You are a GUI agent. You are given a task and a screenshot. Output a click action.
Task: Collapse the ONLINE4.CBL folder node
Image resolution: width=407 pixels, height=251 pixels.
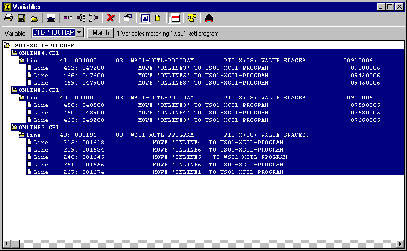(x=14, y=53)
